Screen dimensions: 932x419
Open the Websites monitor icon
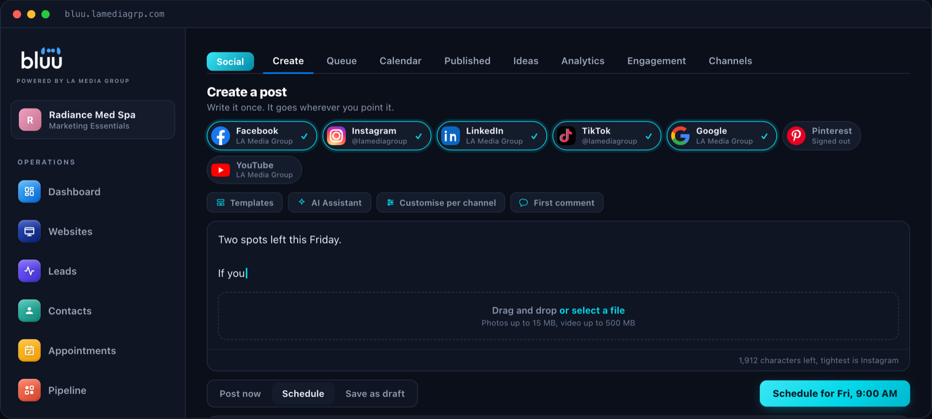click(29, 231)
